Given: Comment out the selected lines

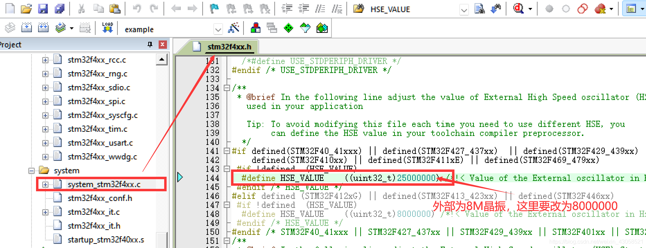Looking at the screenshot, I should pos(320,9).
